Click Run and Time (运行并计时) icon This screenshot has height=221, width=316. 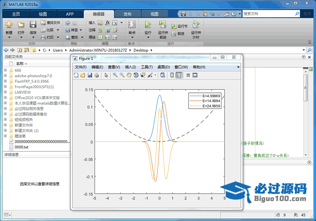196,24
